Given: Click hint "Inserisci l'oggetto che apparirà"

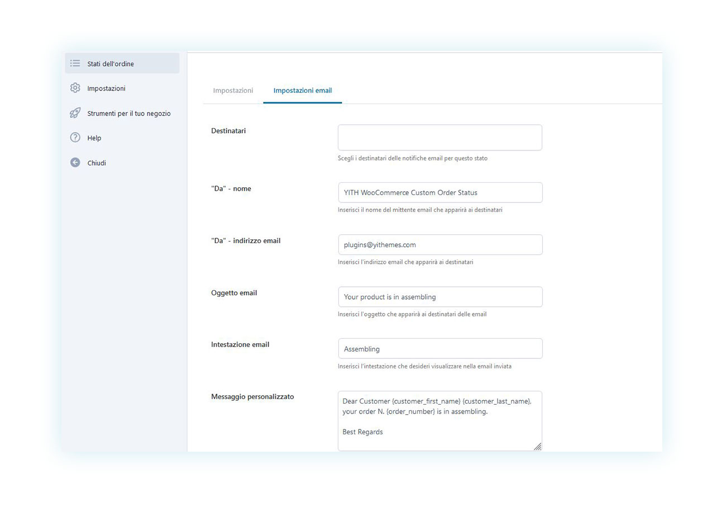Looking at the screenshot, I should pos(412,314).
